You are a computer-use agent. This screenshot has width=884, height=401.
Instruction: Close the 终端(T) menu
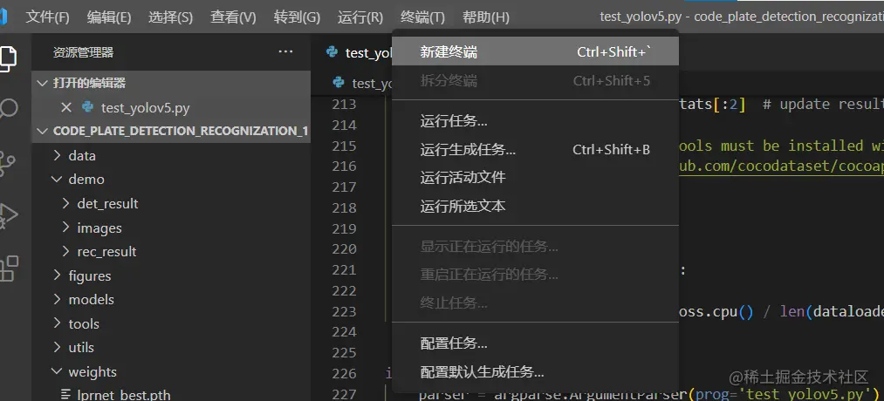pos(423,17)
